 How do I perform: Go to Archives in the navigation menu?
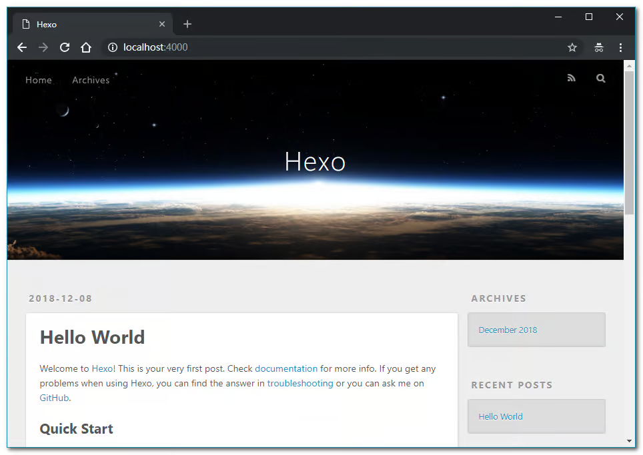(91, 80)
